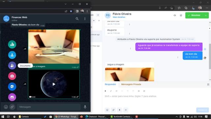Open Edge profile avatar
Image resolution: width=211 pixels, height=119 pixels.
coord(200,8)
